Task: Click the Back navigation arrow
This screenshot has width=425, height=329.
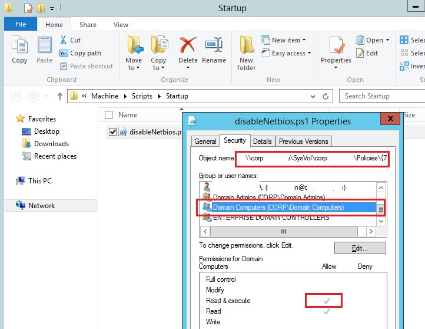Action: [x=16, y=96]
